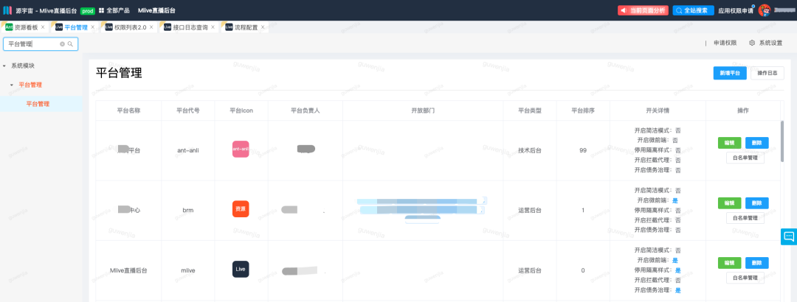This screenshot has width=797, height=302.
Task: Open 白名单管理 for ant-anli row
Action: click(x=745, y=158)
